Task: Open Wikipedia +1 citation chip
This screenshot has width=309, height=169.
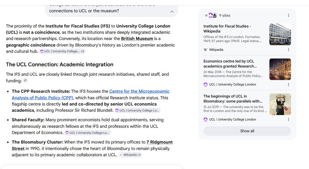Action: pyautogui.click(x=130, y=155)
